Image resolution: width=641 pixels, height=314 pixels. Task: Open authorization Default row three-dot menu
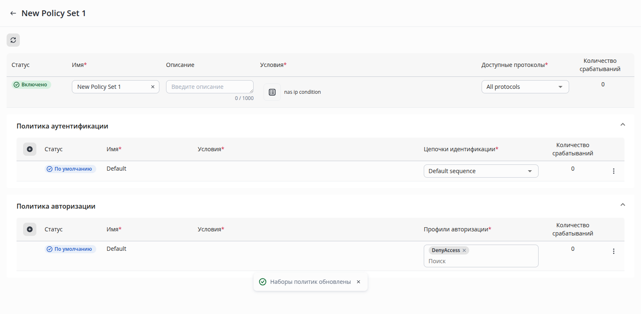click(613, 251)
